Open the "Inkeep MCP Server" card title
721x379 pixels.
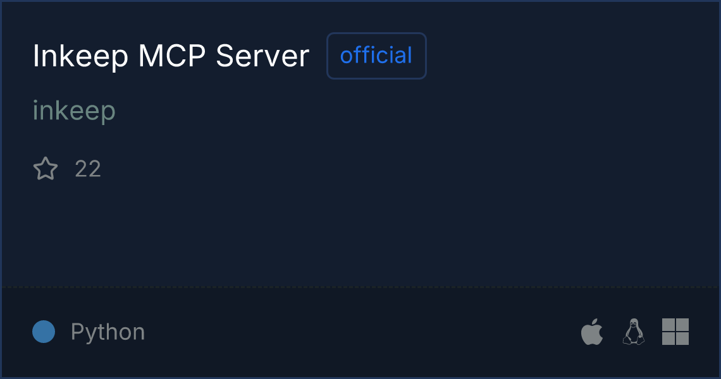point(171,56)
